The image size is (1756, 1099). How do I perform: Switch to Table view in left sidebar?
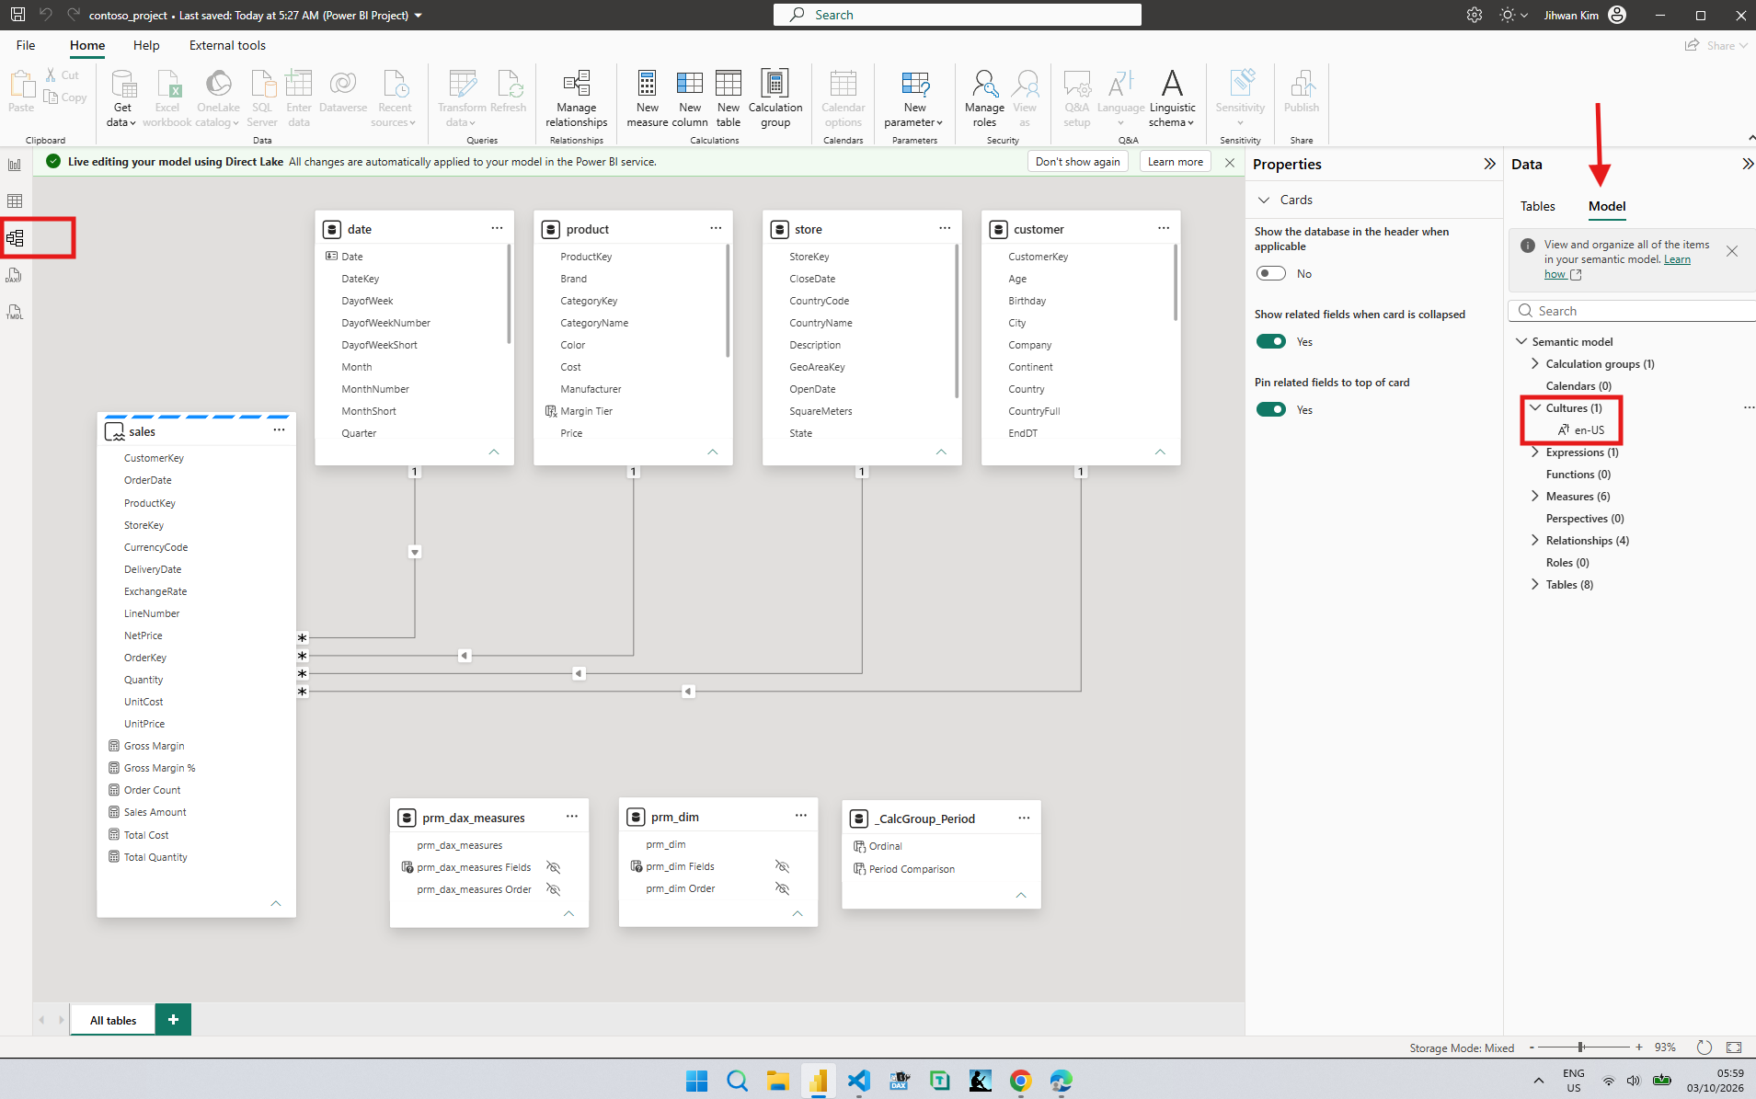(x=15, y=200)
